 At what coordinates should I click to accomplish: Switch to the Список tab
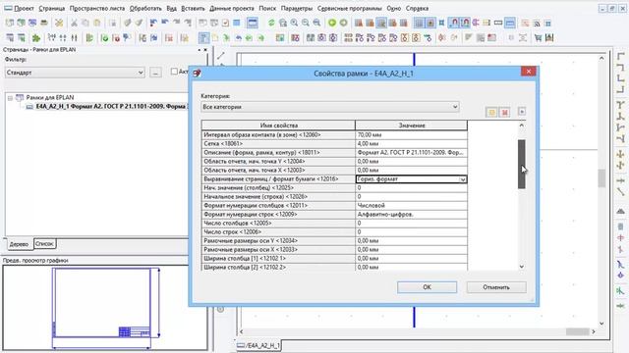tap(44, 243)
